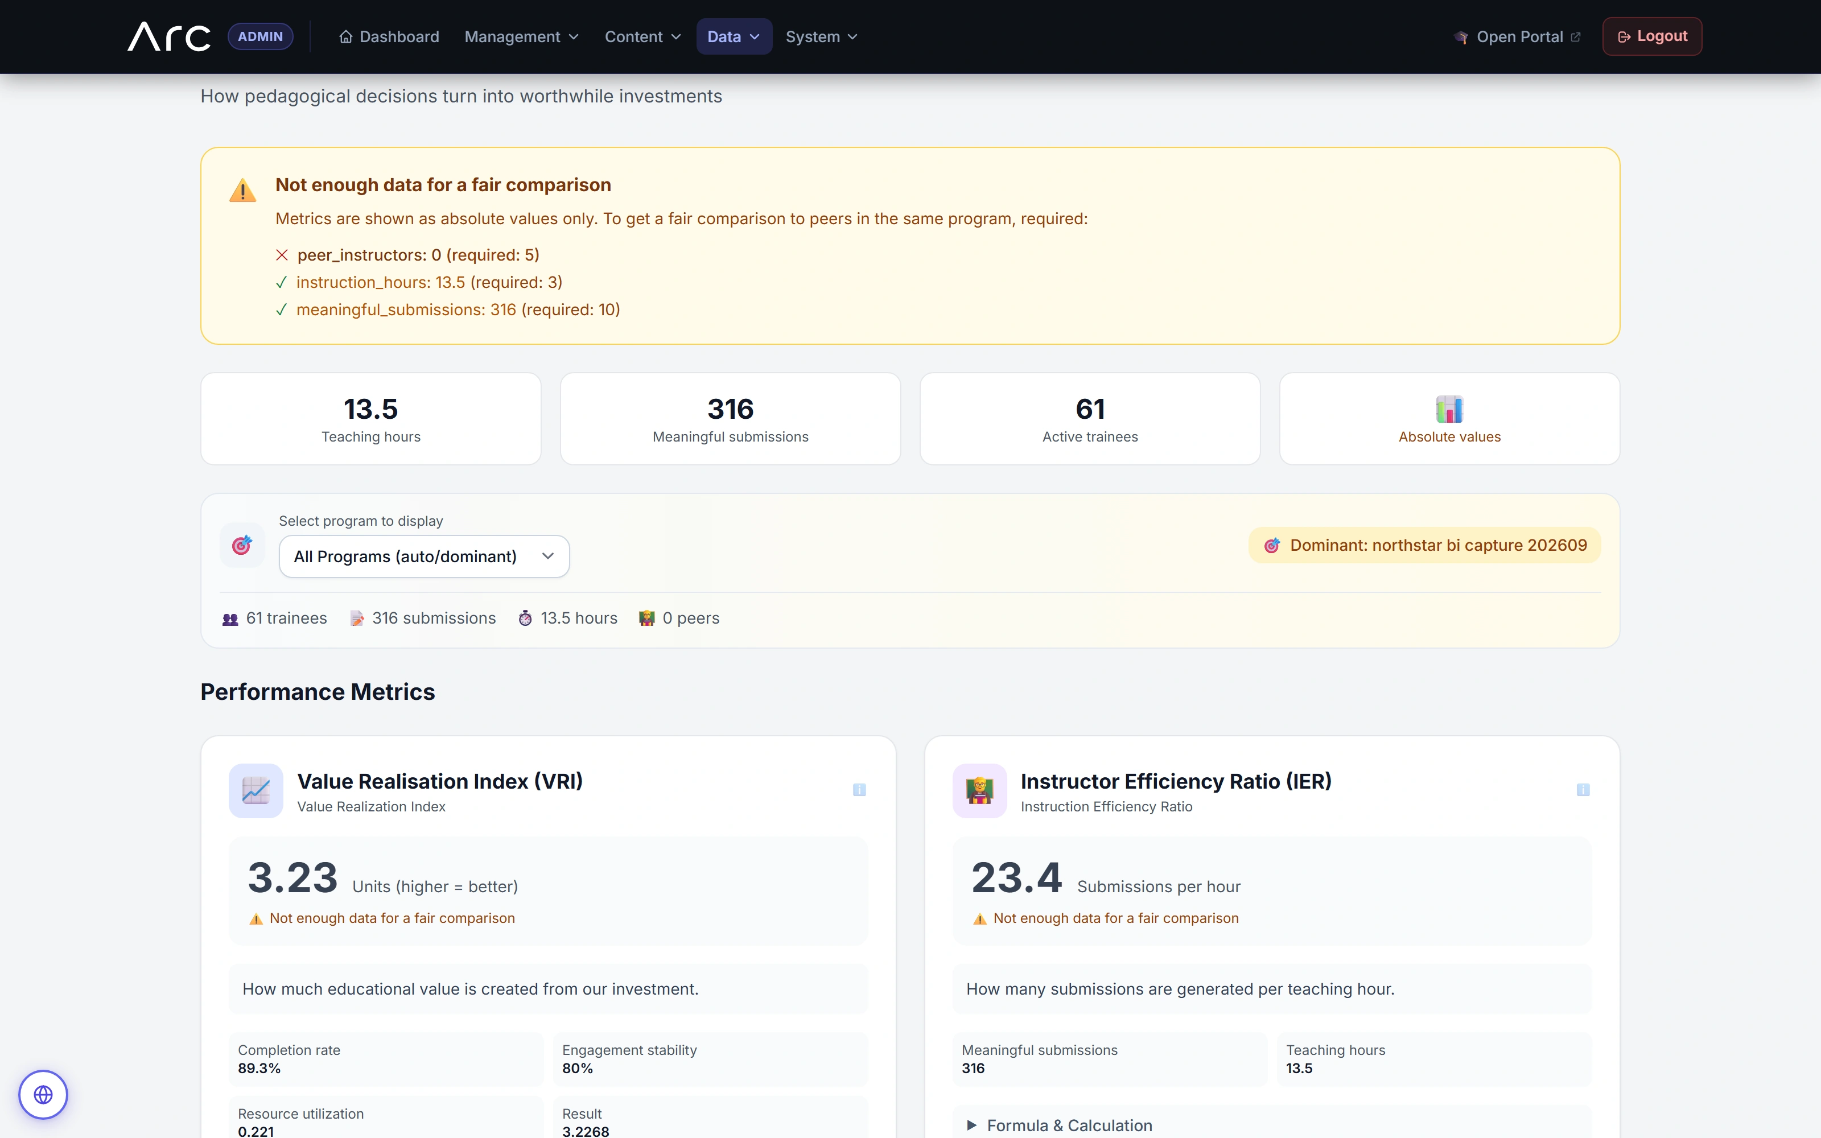Viewport: 1821px width, 1138px height.
Task: Click the Logout button
Action: [x=1651, y=36]
